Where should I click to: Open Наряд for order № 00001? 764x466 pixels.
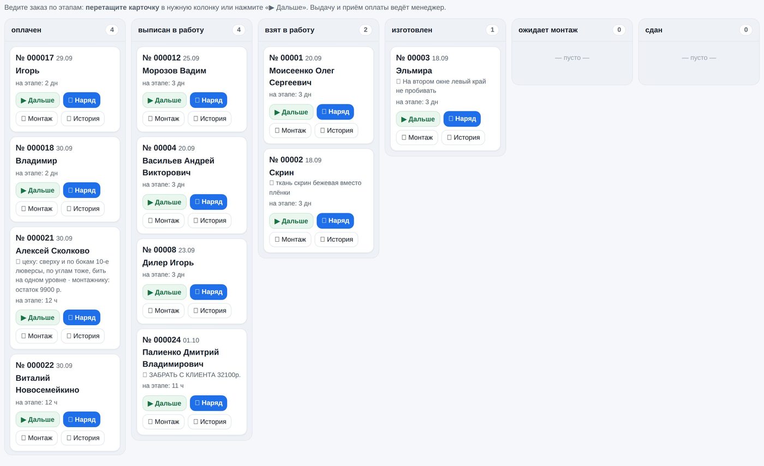coord(335,112)
